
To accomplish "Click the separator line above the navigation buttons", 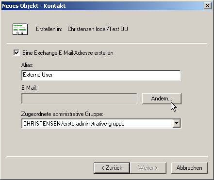I will [x=107, y=156].
